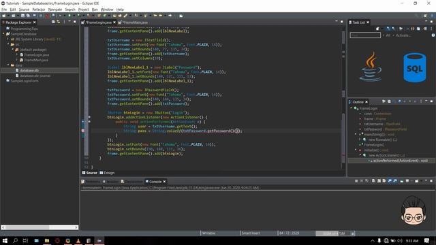Maximize the Package Explorer panel
This screenshot has height=245, width=436.
pos(74,22)
